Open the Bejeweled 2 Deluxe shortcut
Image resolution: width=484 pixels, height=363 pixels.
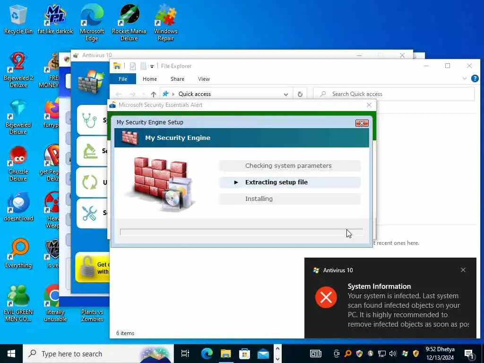[18, 70]
